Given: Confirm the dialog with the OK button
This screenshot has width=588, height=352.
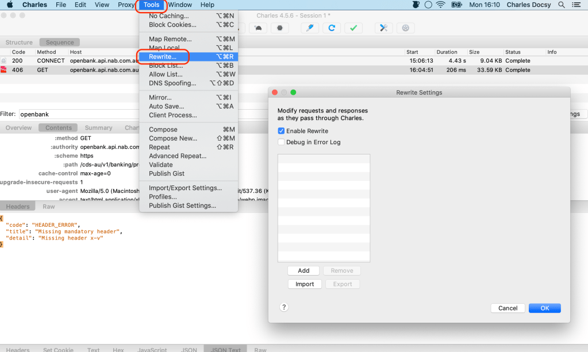Looking at the screenshot, I should click(544, 308).
